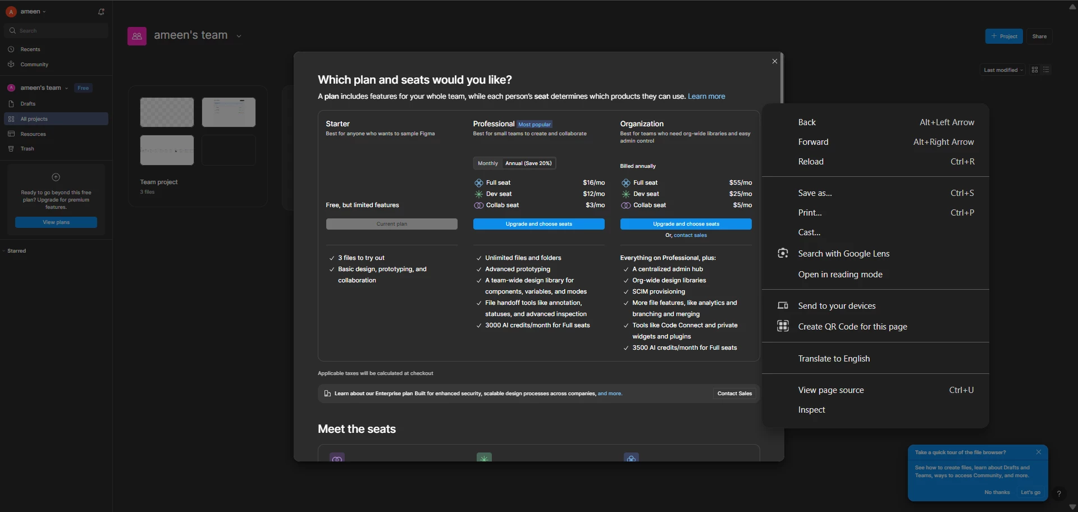Switch to list view icon
This screenshot has width=1078, height=512.
coord(1046,70)
